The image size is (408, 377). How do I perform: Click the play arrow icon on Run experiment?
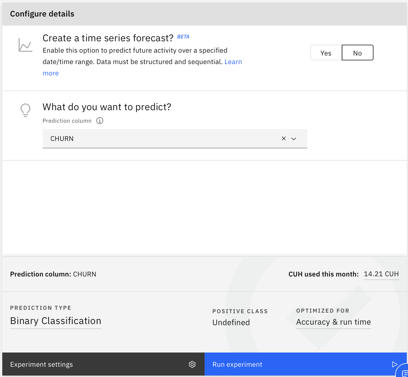395,364
